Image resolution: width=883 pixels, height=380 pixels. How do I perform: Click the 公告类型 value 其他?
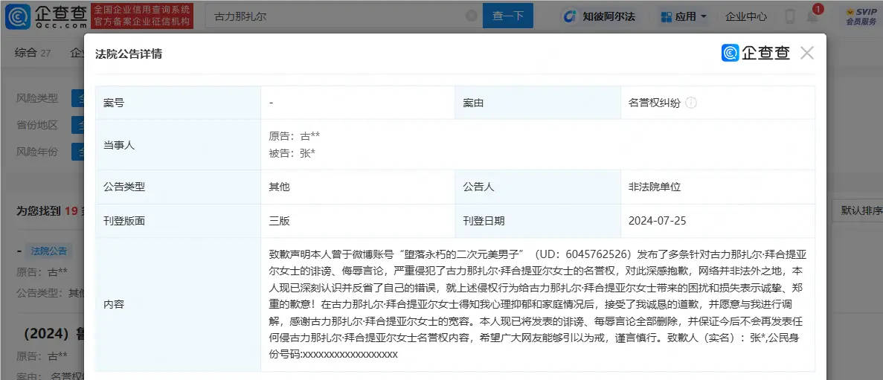279,187
